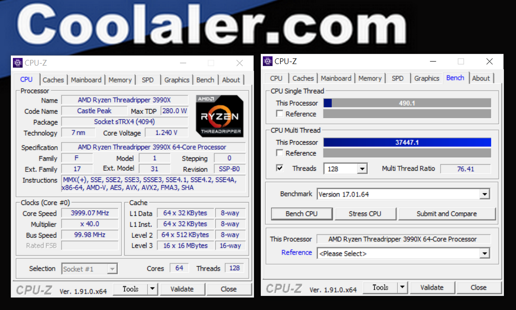Click the CPU-Z app icon in right window title bar
Screen dimensions: 516x310
click(x=268, y=61)
